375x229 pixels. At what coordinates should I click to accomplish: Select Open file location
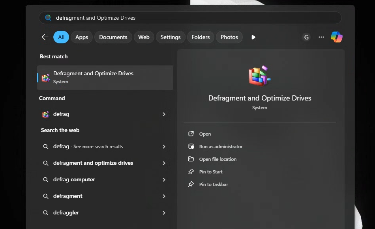pos(217,159)
